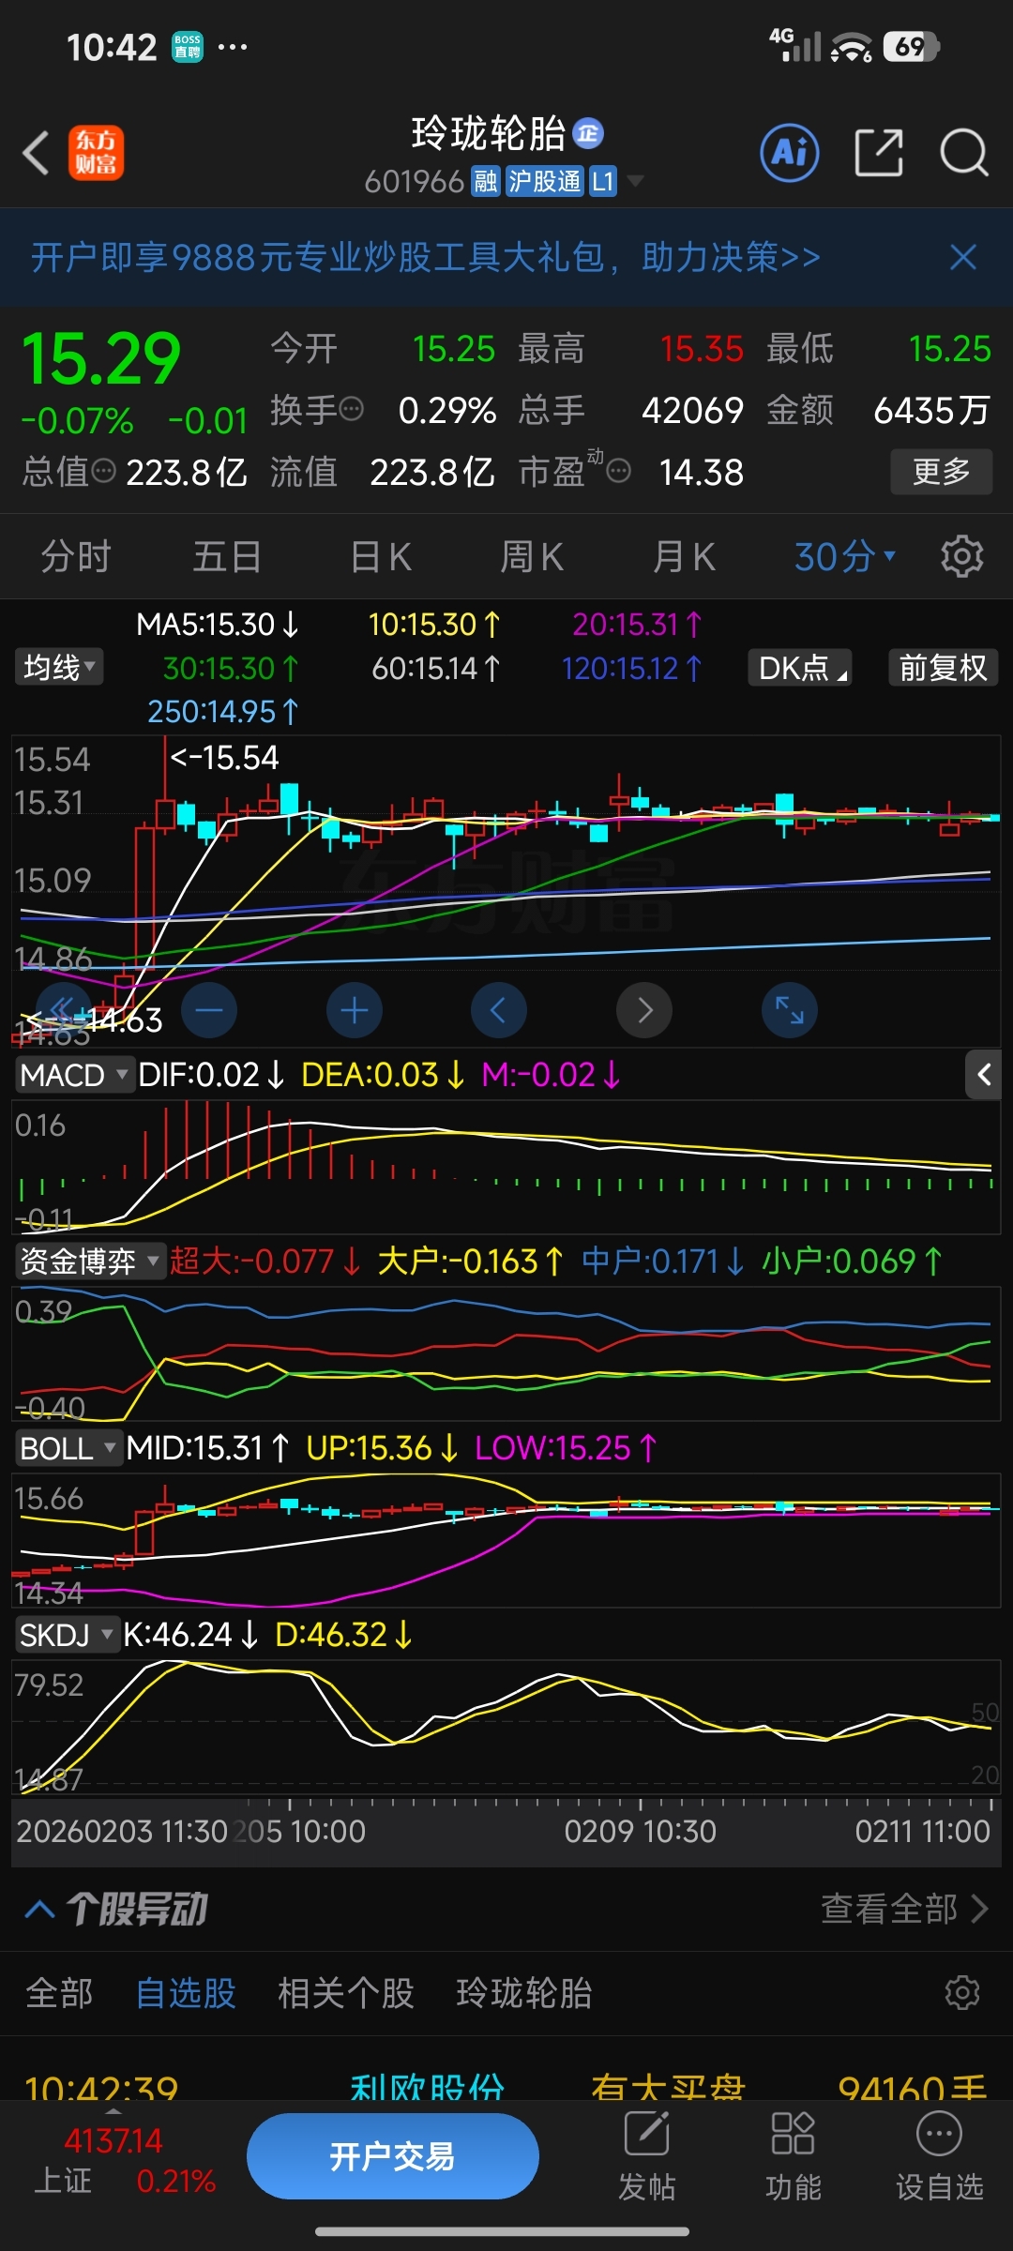Open the BOLL indicator dropdown
This screenshot has height=2251, width=1013.
pyautogui.click(x=68, y=1448)
